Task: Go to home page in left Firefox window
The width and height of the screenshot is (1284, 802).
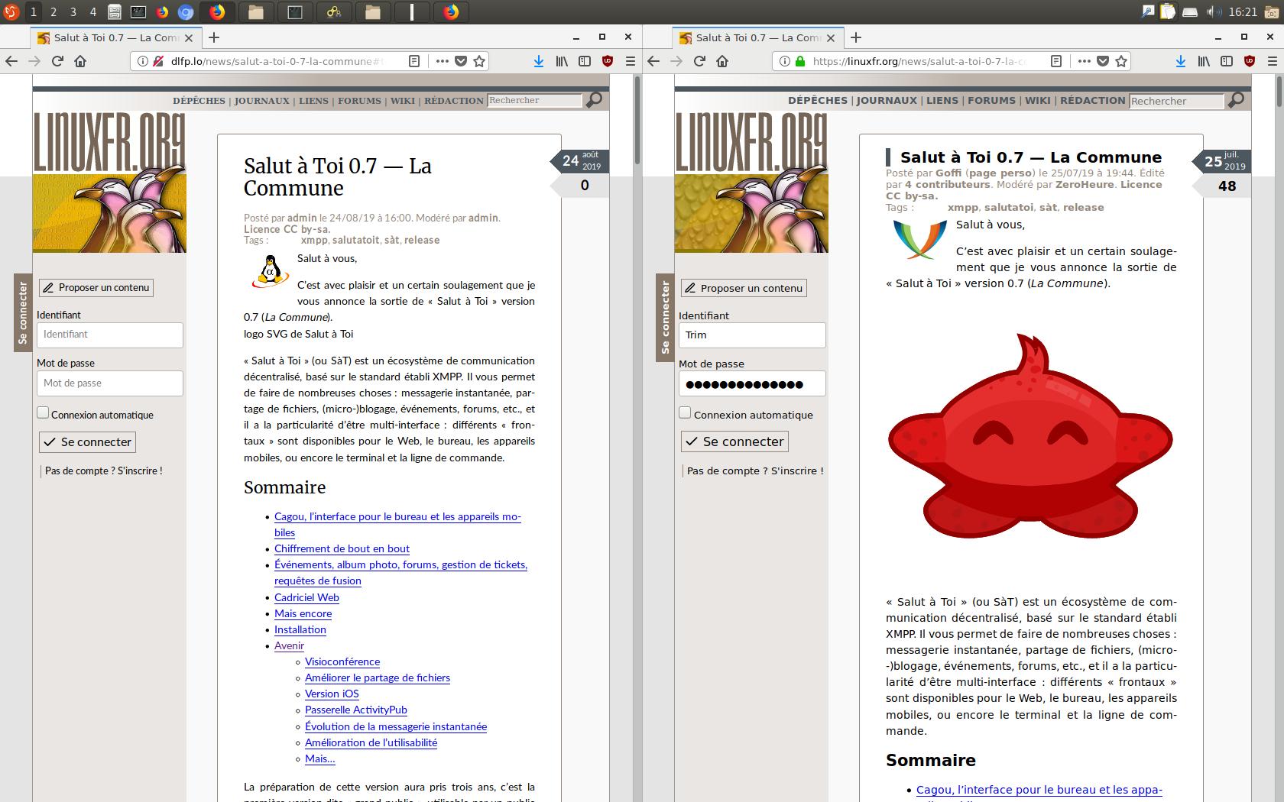Action: coord(80,61)
